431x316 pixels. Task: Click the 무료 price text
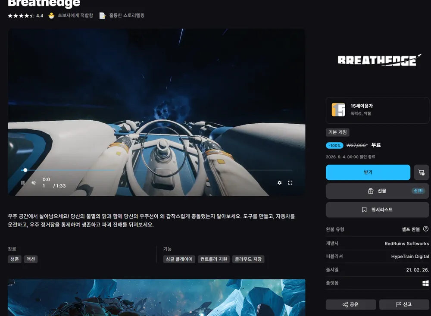(376, 145)
